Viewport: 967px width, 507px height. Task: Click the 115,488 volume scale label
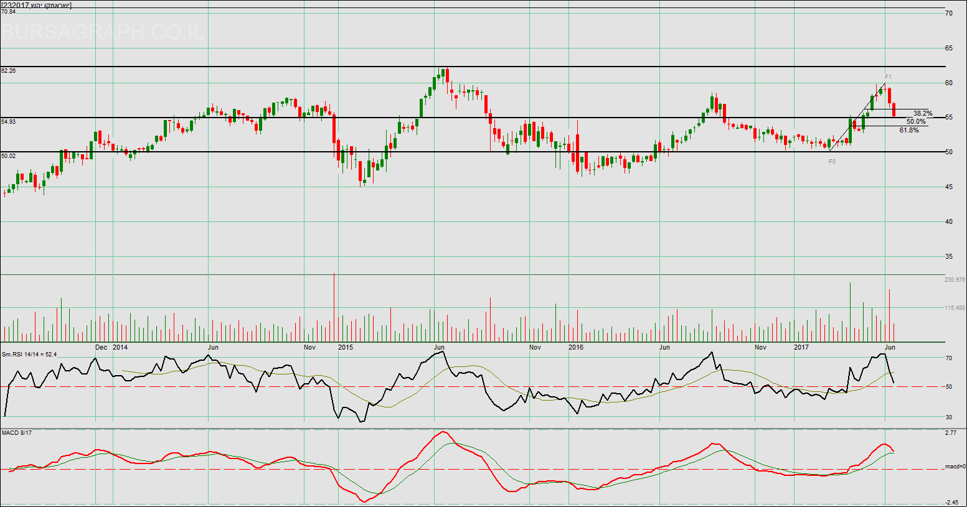955,308
